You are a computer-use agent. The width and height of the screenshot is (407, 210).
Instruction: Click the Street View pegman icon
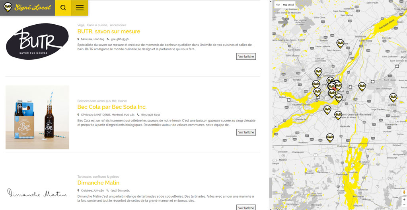404,192
